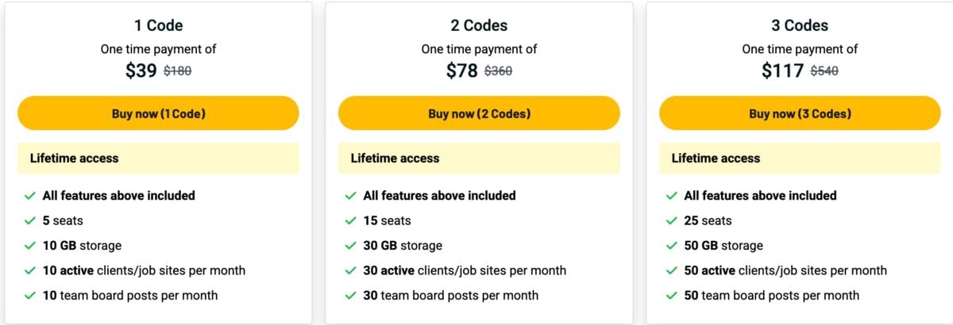
Task: Click the crossed-out $360 price
Action: click(x=499, y=71)
